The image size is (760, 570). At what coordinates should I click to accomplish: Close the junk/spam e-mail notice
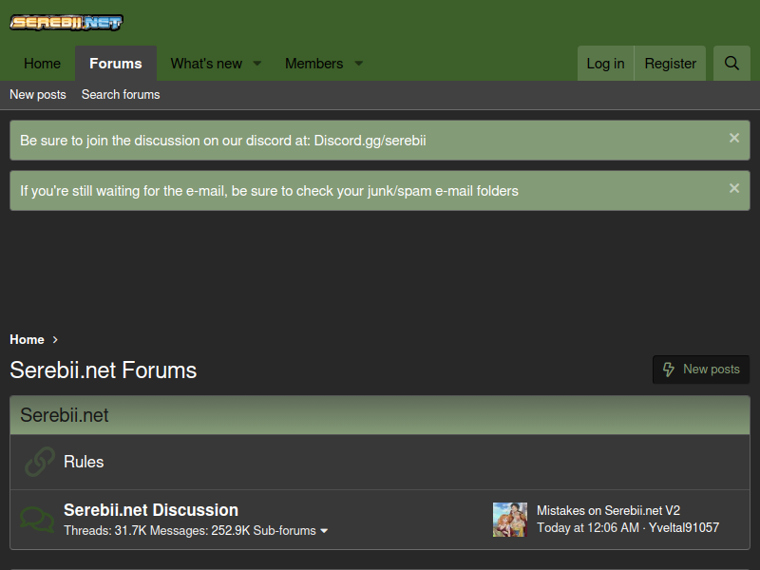coord(734,188)
